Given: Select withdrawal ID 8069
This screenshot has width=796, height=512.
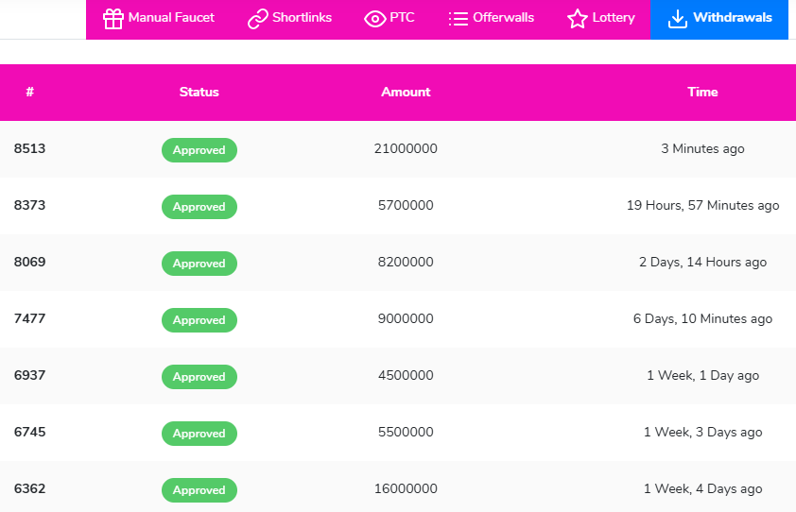Looking at the screenshot, I should click(29, 263).
